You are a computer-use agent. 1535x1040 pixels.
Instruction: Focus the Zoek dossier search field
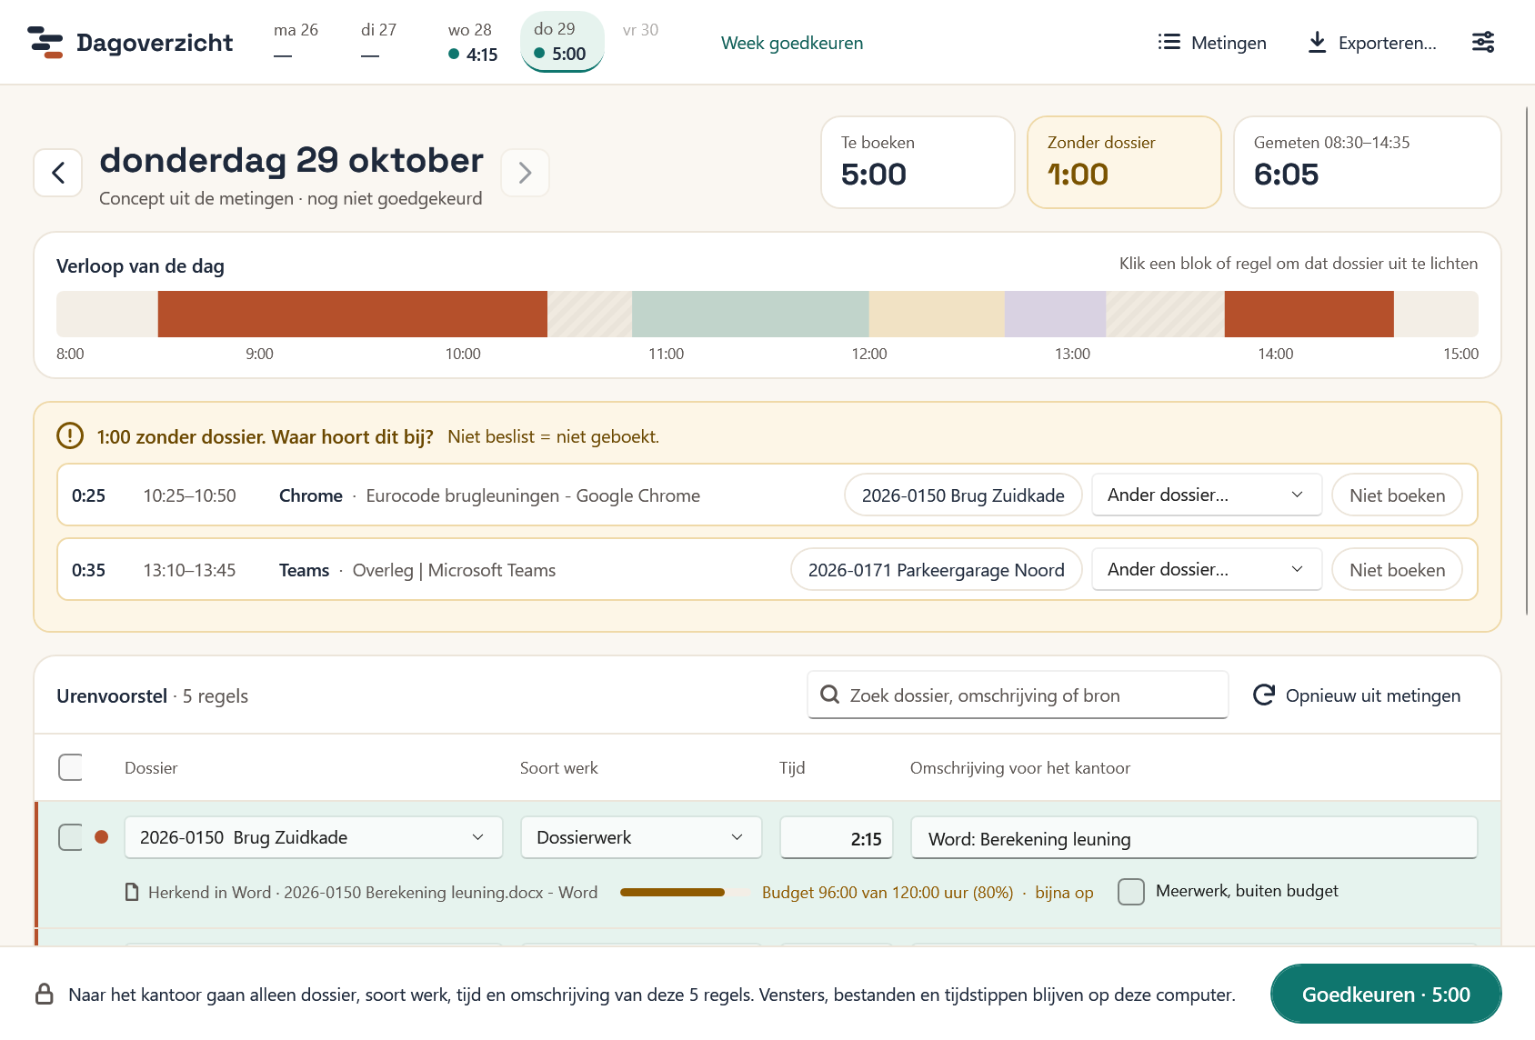click(1018, 695)
